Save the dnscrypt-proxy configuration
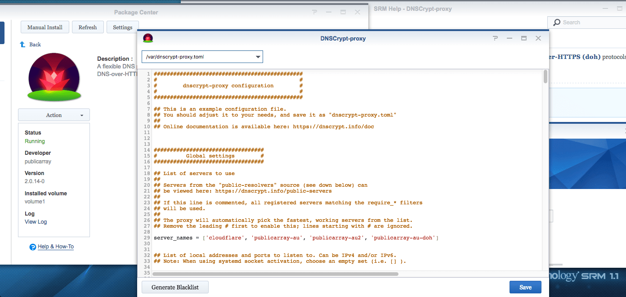626x297 pixels. click(525, 287)
